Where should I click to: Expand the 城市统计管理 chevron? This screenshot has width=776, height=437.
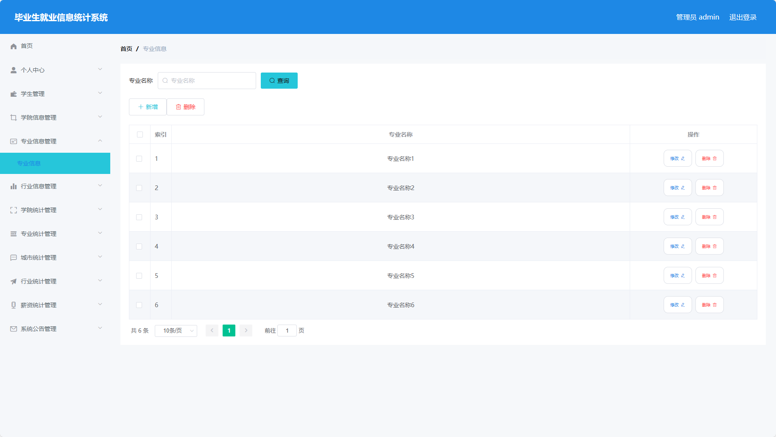100,257
